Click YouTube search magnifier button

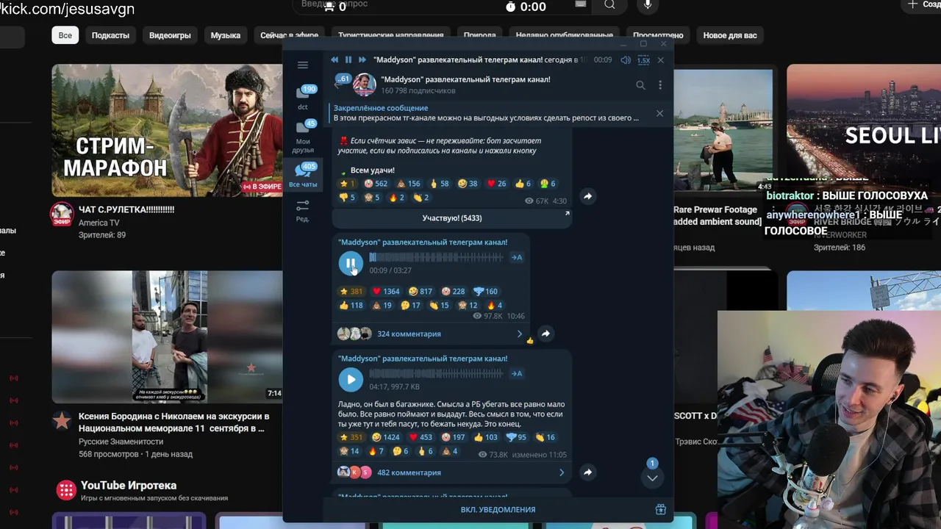[609, 5]
